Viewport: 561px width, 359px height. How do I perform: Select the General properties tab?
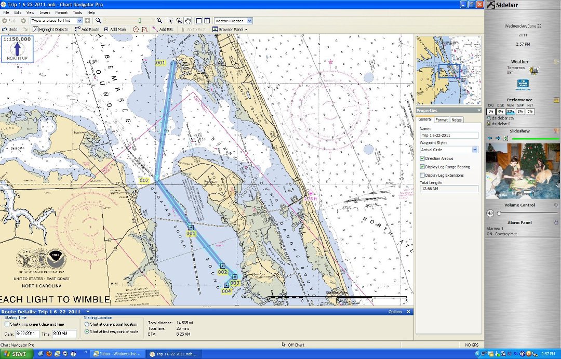point(425,119)
